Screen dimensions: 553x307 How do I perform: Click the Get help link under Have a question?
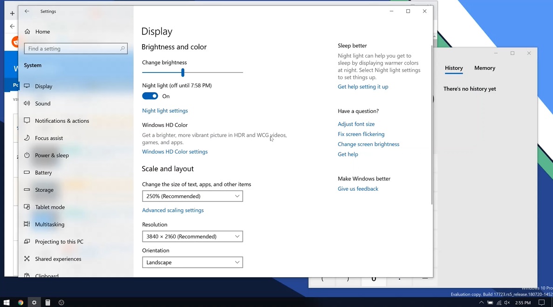[348, 154]
